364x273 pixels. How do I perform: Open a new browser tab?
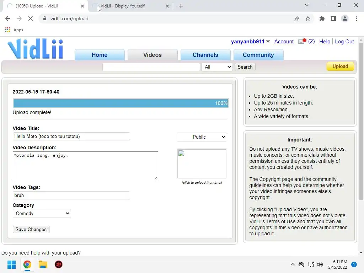[x=181, y=6]
